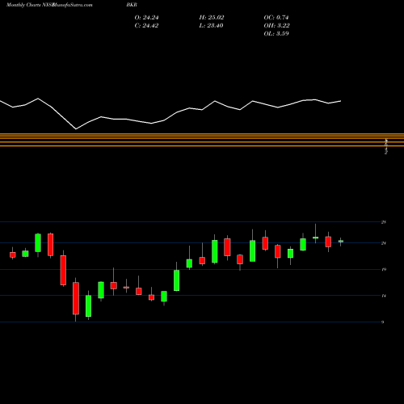Click the 19 price axis label
Image resolution: width=404 pixels, height=404 pixels.
click(384, 269)
